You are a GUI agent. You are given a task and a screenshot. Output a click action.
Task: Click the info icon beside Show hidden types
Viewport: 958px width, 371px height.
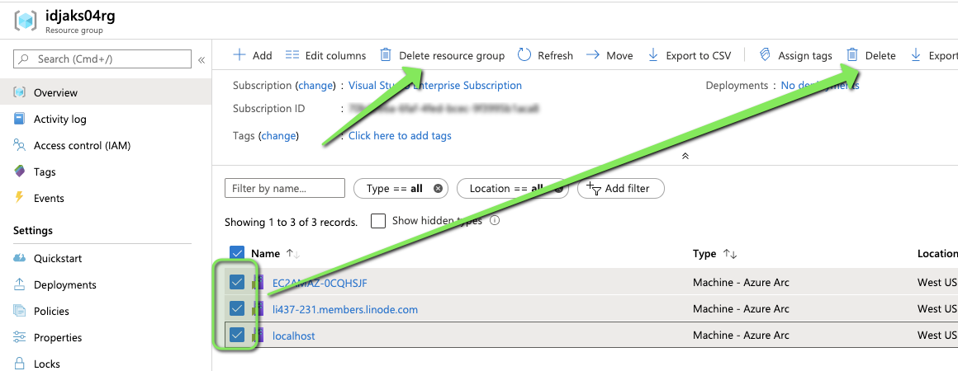pyautogui.click(x=495, y=221)
